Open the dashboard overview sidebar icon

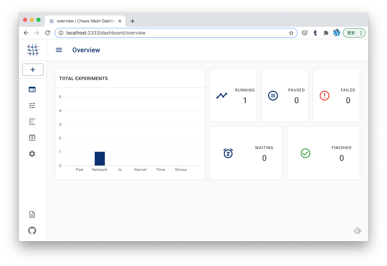(32, 89)
